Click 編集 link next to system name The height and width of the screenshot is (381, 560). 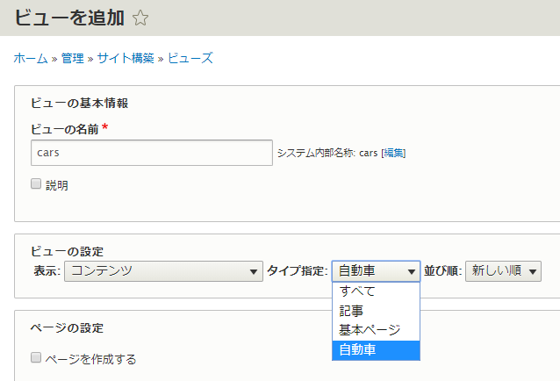pyautogui.click(x=392, y=153)
